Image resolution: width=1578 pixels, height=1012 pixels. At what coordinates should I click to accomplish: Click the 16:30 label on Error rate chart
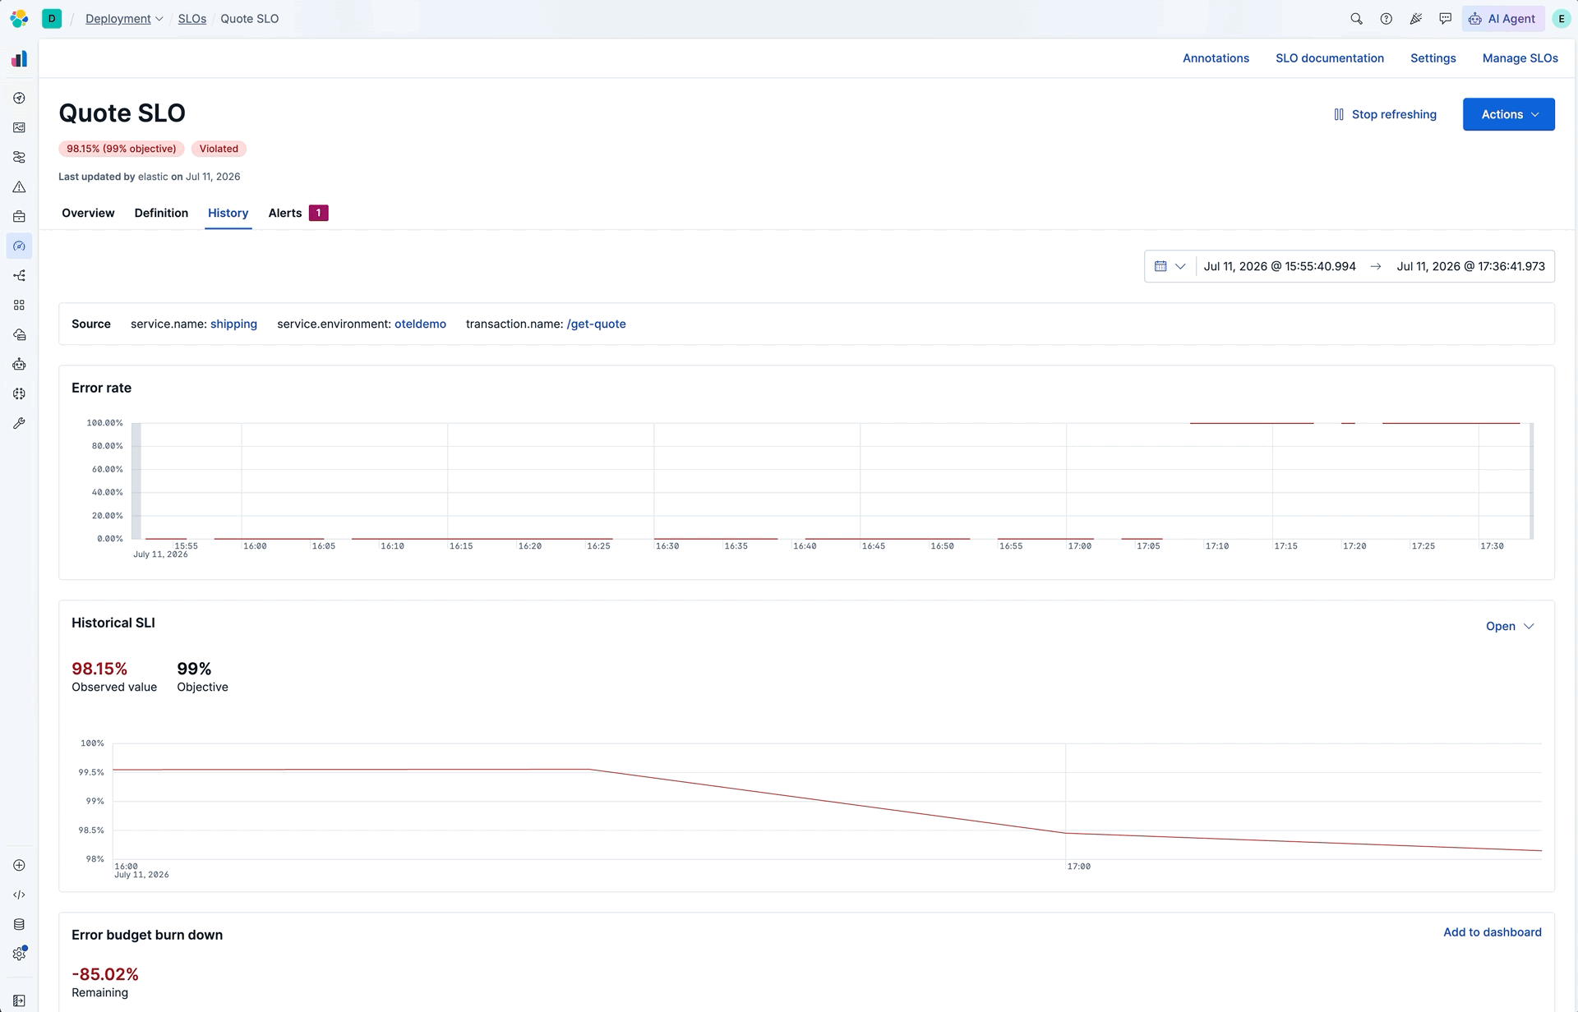[x=667, y=546]
